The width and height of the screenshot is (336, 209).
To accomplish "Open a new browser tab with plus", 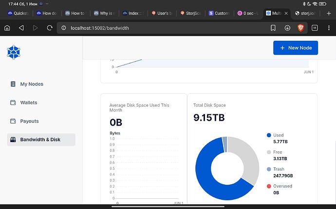I will tap(329, 13).
